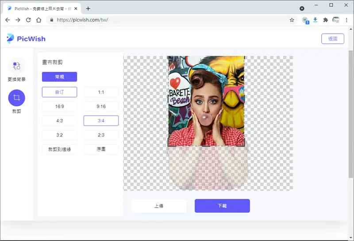Pick the 2:3 crop ratio
The width and height of the screenshot is (354, 241).
(101, 135)
